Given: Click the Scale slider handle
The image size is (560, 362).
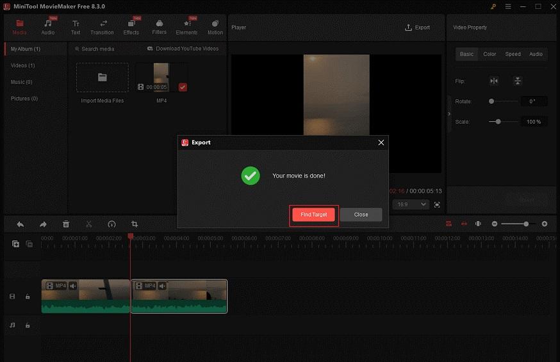Looking at the screenshot, I should coord(498,122).
